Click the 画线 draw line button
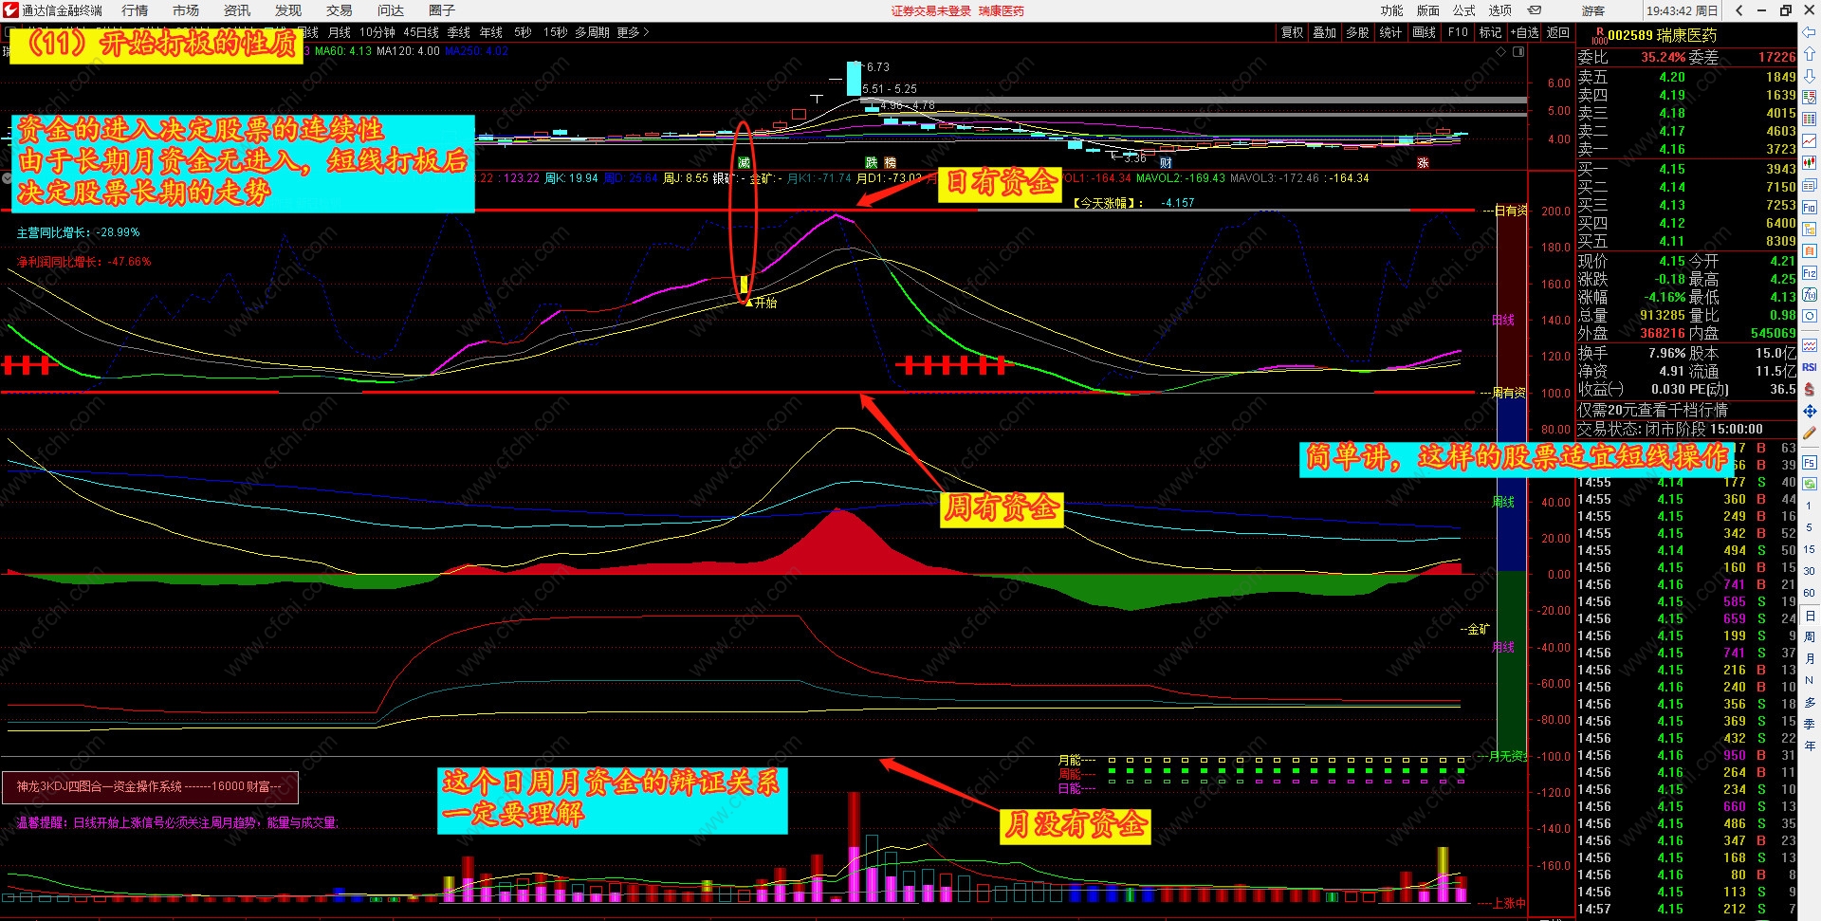Image resolution: width=1821 pixels, height=921 pixels. coord(1424,32)
